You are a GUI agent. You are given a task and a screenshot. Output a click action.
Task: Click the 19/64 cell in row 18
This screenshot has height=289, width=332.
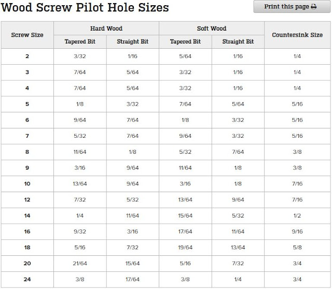(185, 248)
